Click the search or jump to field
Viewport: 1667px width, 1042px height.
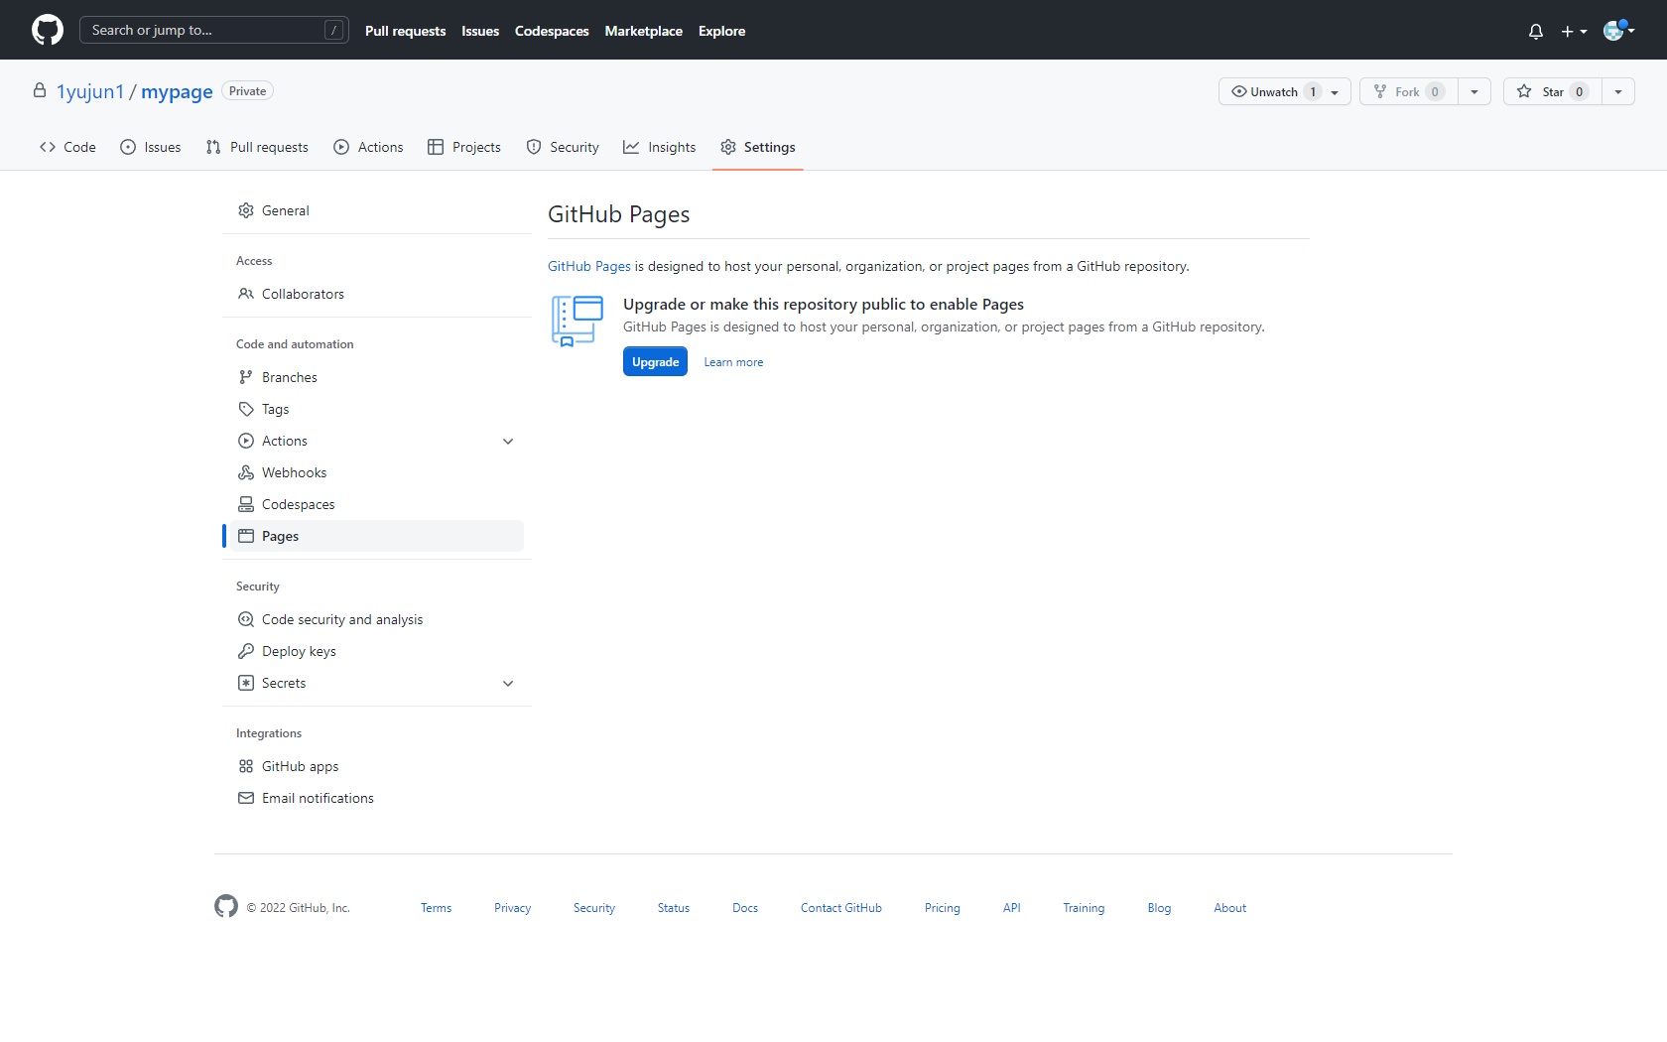point(213,30)
